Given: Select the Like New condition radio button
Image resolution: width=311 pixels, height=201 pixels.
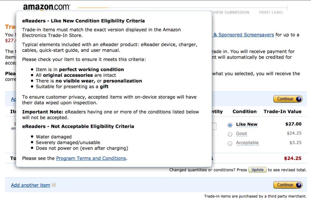Looking at the screenshot, I should pyautogui.click(x=230, y=125).
